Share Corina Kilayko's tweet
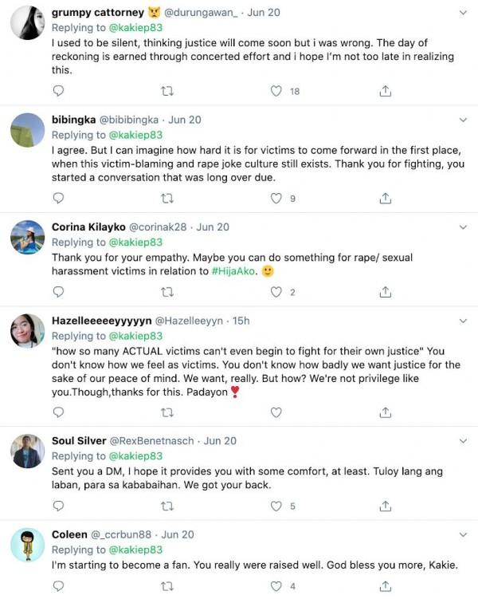 (x=386, y=292)
